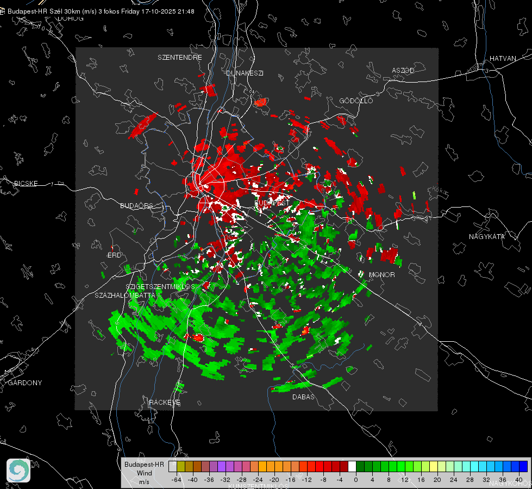This screenshot has width=532, height=489.
Task: Click the DOROG label near the top
Action: [71, 18]
